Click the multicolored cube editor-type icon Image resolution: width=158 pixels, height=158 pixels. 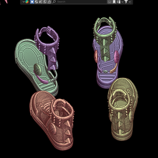(x=27, y=2)
